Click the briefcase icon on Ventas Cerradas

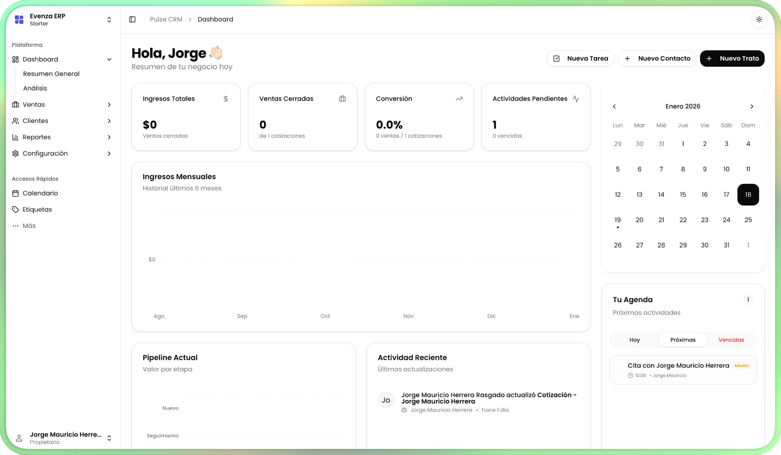(343, 99)
